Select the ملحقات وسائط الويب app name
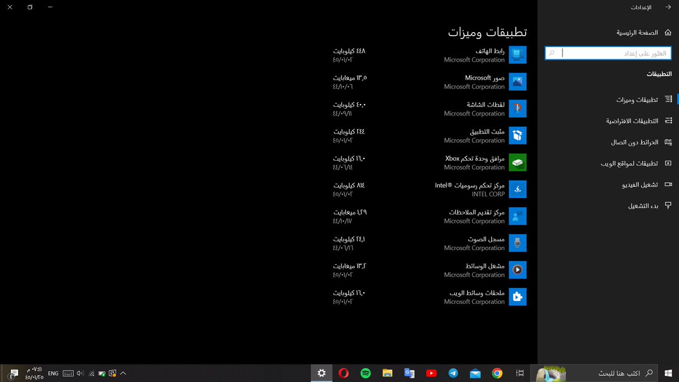 (478, 293)
